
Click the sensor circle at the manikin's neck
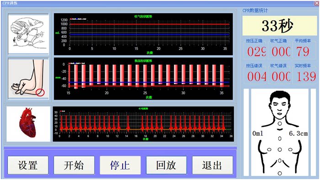280,123
